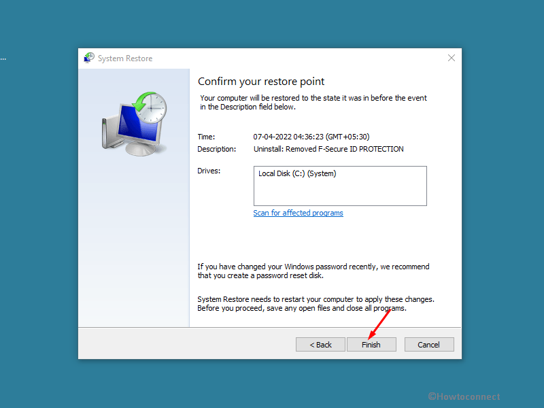
Task: Click the 'Your computer will be restored' explanation
Action: click(313, 103)
